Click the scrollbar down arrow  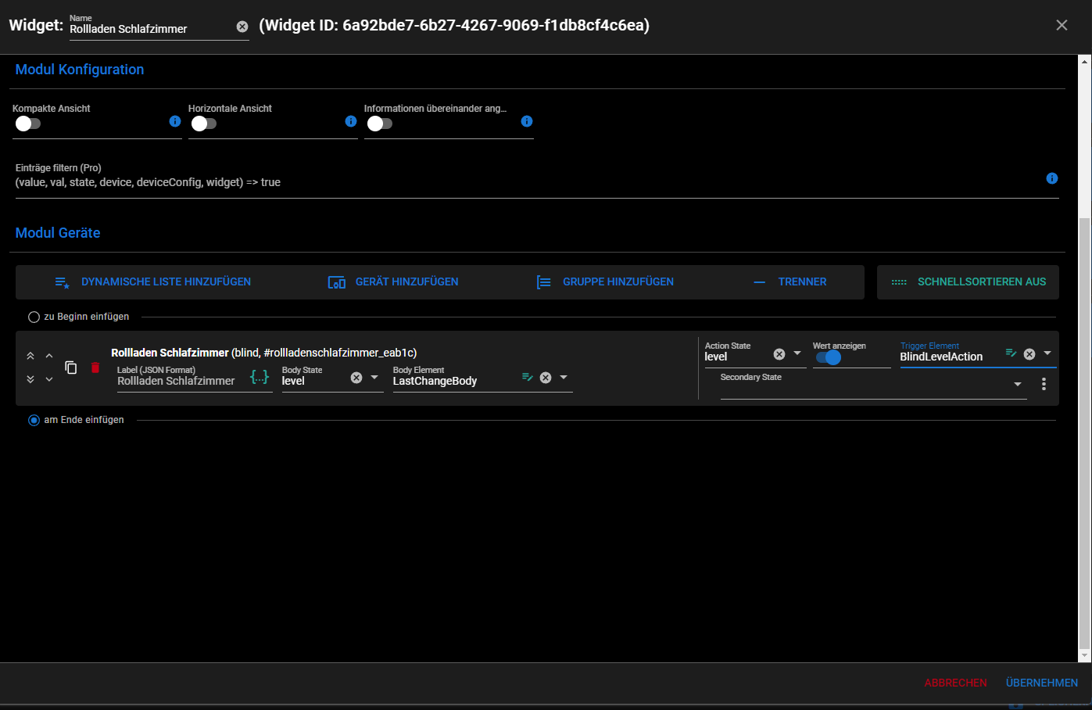(1085, 656)
